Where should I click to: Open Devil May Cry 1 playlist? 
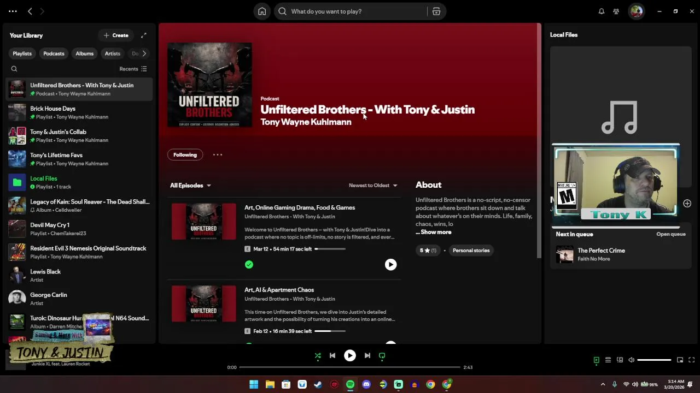[79, 229]
